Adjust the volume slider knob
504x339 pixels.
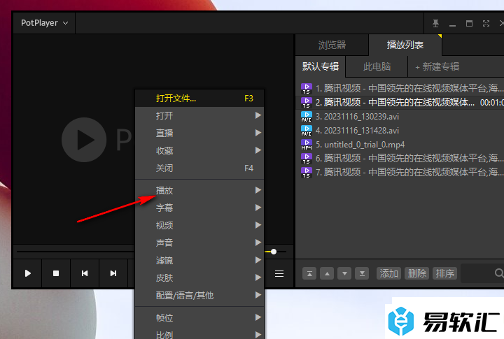pyautogui.click(x=274, y=252)
